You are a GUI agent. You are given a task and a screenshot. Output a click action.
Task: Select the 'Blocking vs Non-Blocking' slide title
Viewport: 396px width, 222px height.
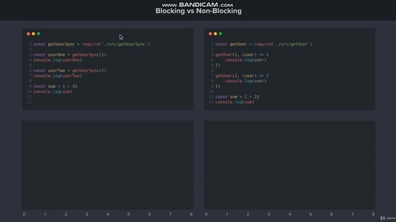pyautogui.click(x=199, y=11)
